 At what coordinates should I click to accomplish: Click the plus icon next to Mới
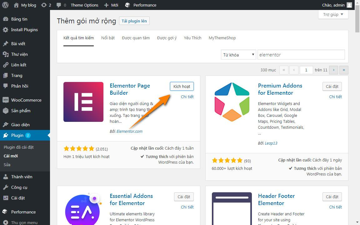pos(106,5)
